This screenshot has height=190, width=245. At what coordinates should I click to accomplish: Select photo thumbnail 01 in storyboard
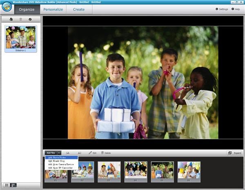coord(56,176)
